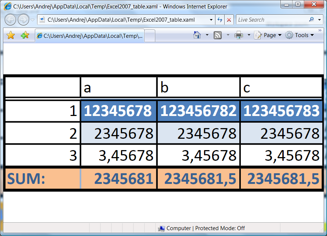Click column header cell 'b'
Viewport: 327px width, 236px height.
pyautogui.click(x=198, y=87)
